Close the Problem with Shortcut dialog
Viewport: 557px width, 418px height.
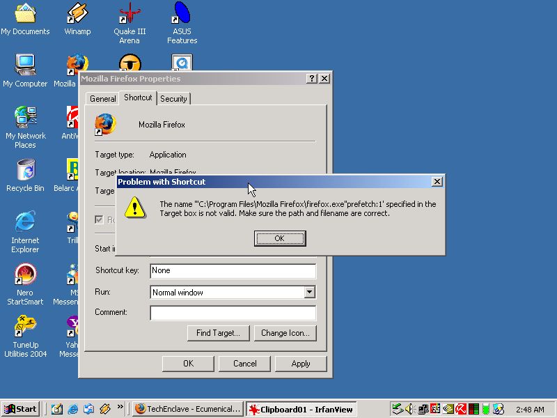[437, 182]
